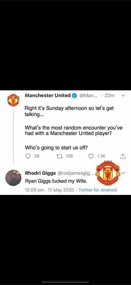
Task: Click the 17 May 2020 date
Action: pos(61,190)
